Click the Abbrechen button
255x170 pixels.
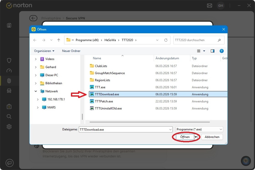tap(212, 137)
